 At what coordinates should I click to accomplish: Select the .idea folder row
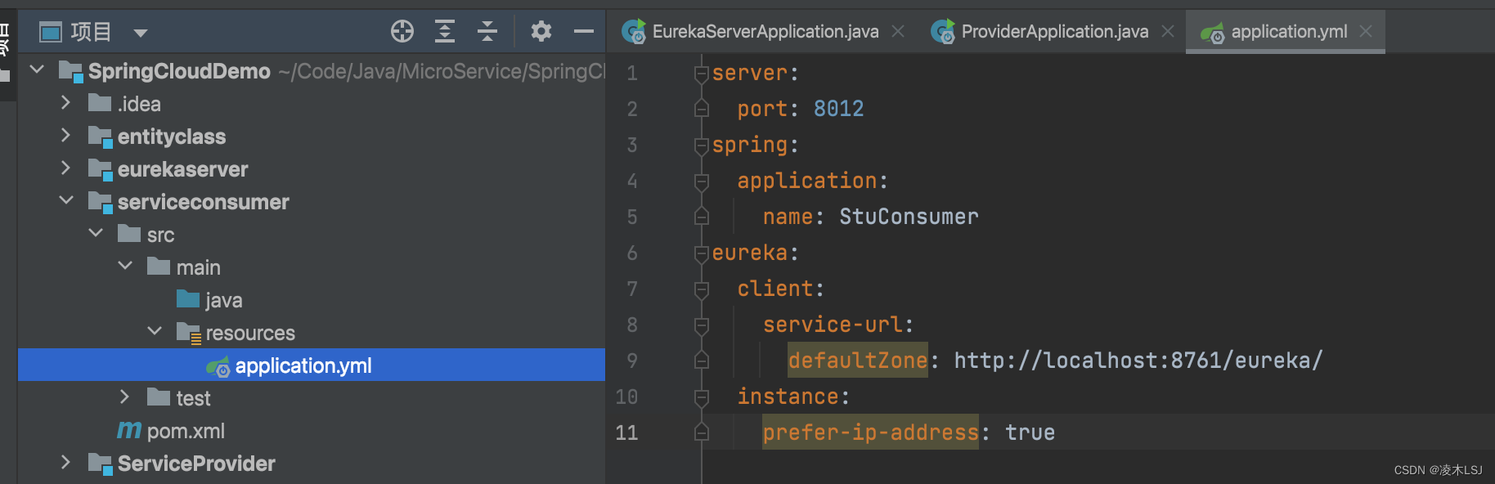(312, 104)
